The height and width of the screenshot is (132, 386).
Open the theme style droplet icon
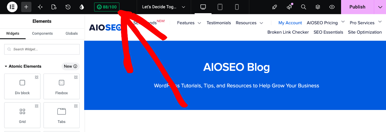click(82, 7)
